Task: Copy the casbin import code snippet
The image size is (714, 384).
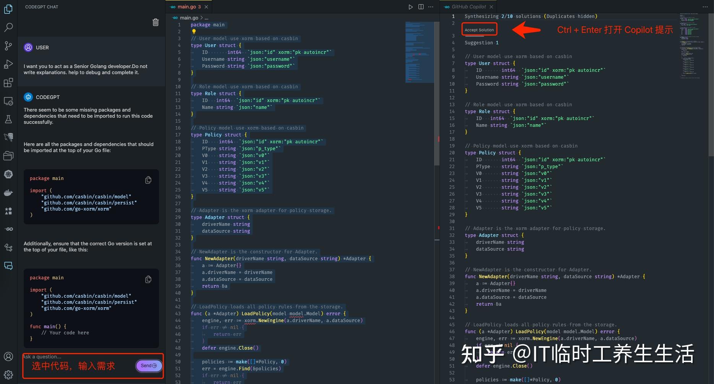Action: (x=148, y=180)
